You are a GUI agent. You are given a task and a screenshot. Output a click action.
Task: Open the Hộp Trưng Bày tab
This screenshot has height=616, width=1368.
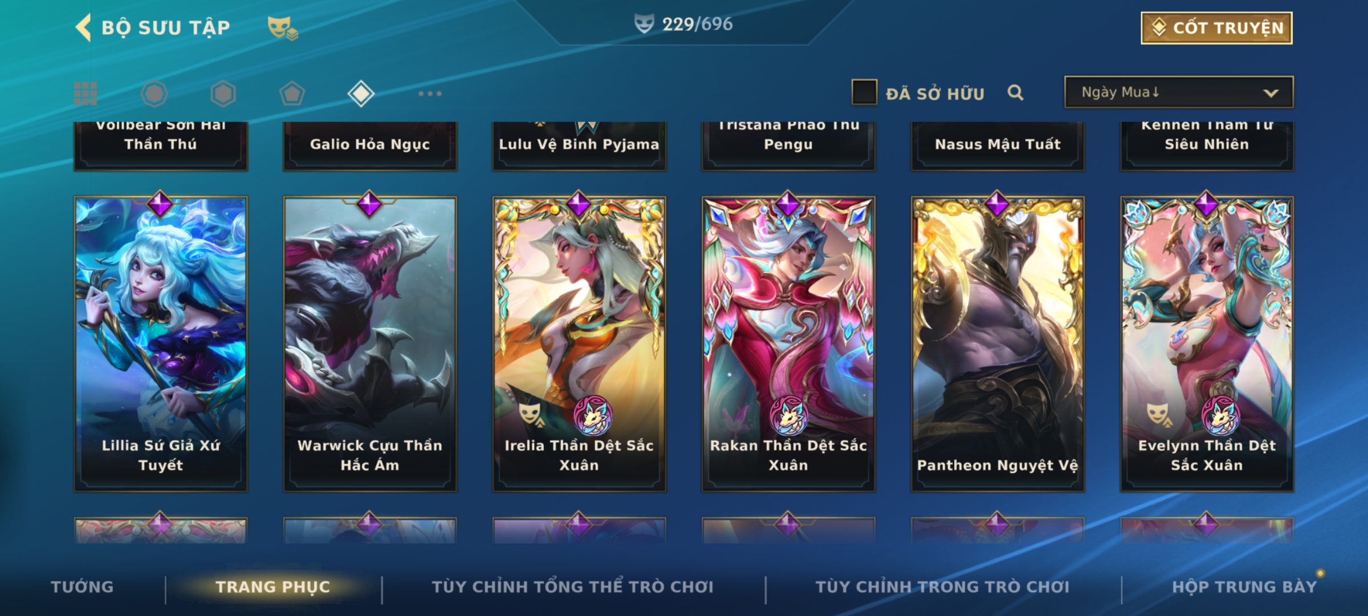pyautogui.click(x=1244, y=586)
